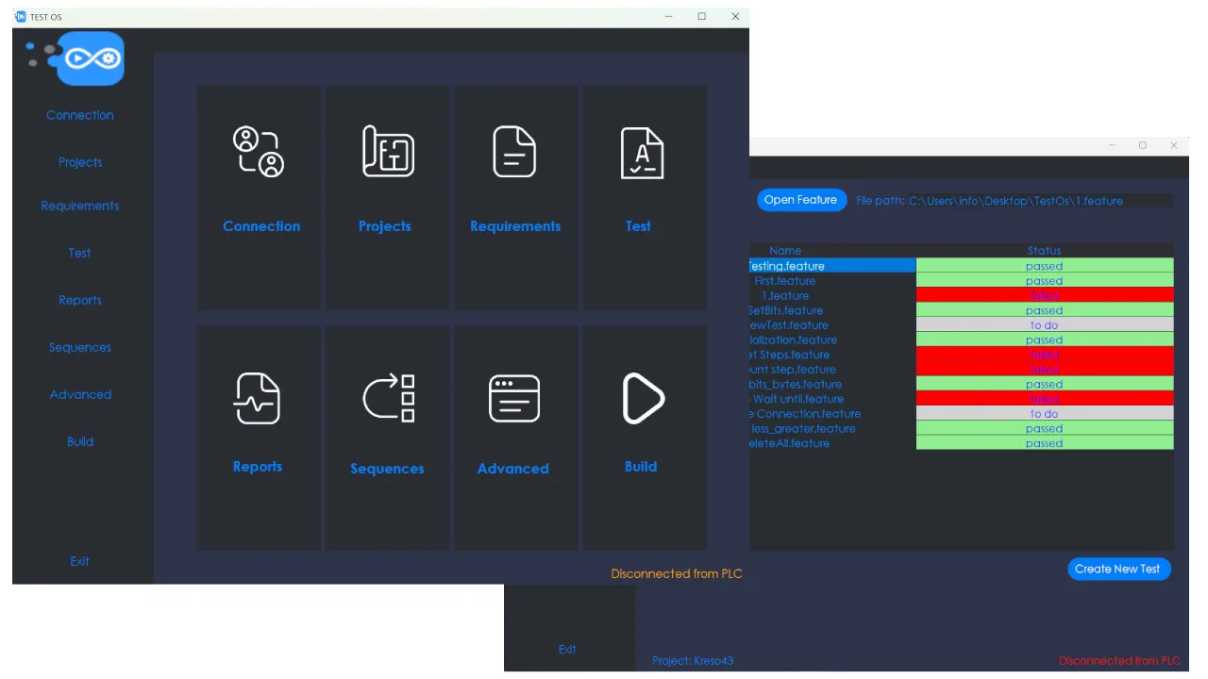This screenshot has height=679, width=1208.
Task: Maximize the front TEST OS window
Action: pyautogui.click(x=701, y=17)
